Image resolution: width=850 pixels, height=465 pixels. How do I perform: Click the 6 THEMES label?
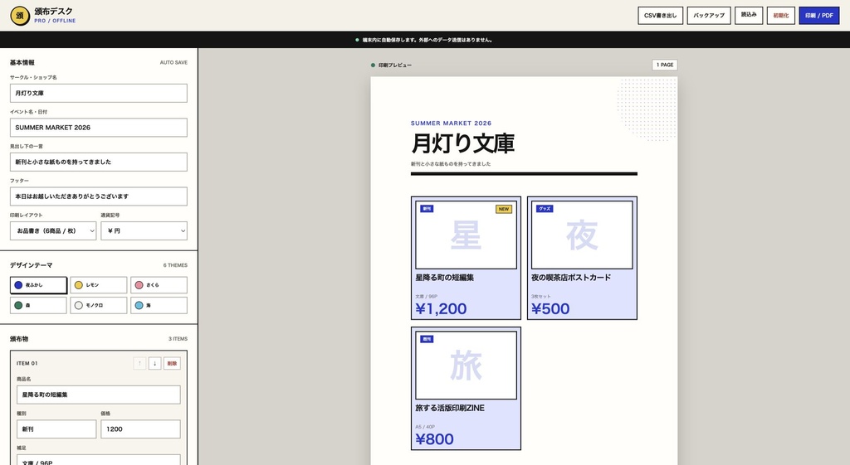point(175,265)
